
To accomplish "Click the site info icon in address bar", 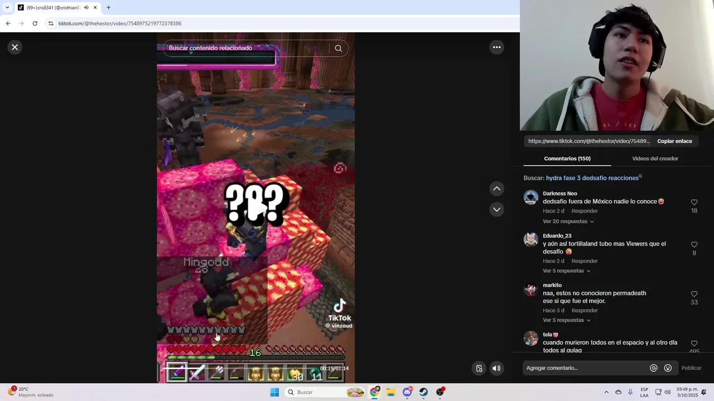I will pos(51,23).
